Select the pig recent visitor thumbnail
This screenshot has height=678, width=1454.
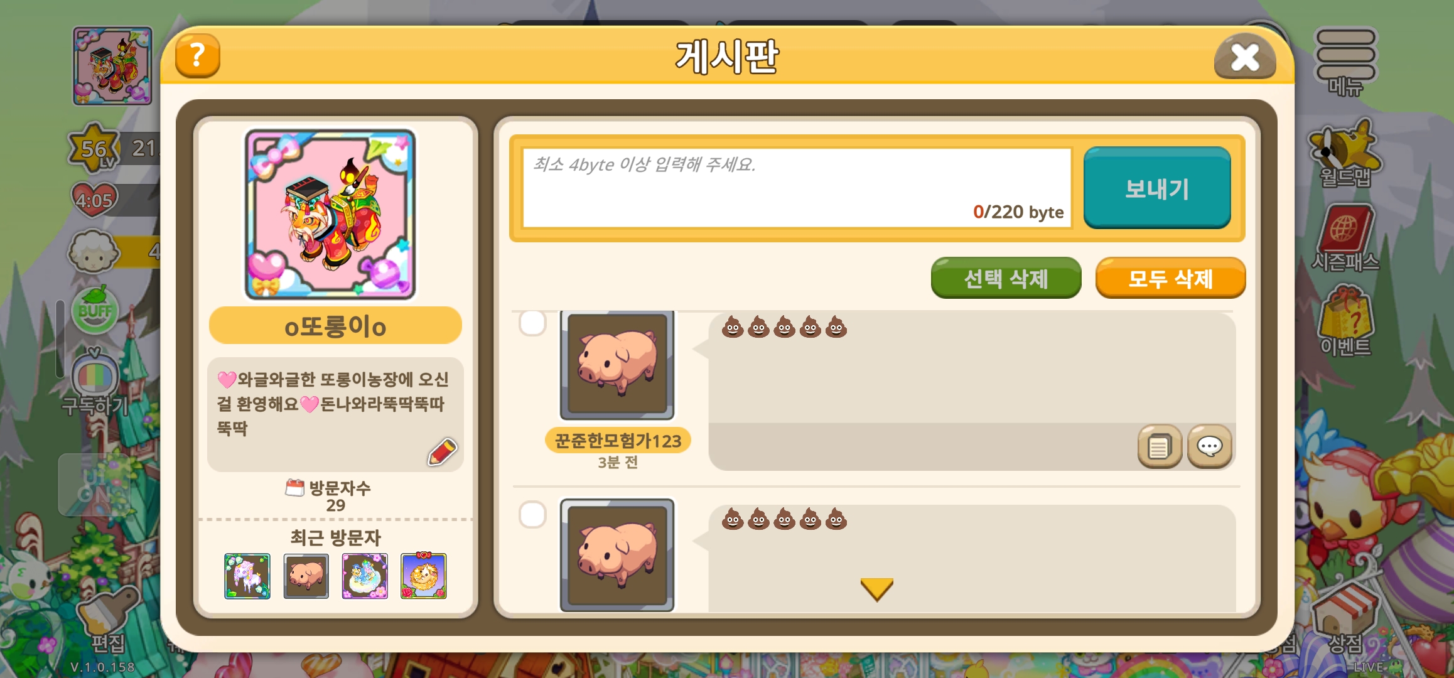pos(306,576)
